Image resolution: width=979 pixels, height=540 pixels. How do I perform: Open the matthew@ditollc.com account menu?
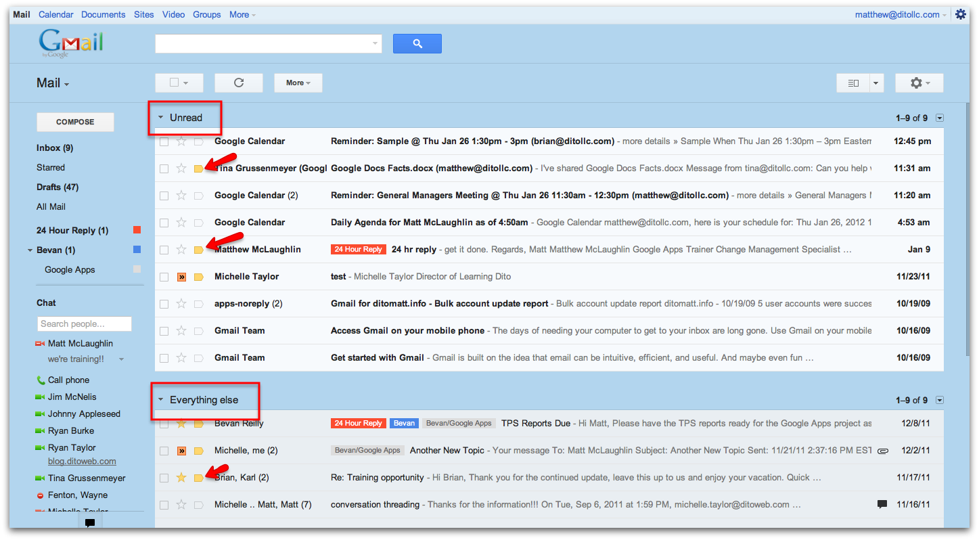coord(901,14)
